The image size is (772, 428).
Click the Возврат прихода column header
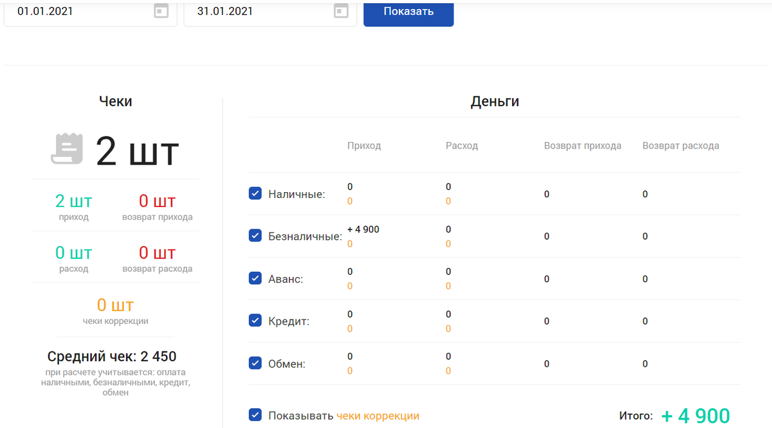583,146
